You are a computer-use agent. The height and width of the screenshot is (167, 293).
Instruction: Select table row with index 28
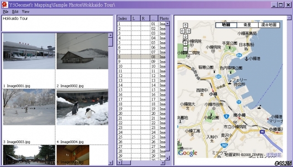[x=141, y=151]
